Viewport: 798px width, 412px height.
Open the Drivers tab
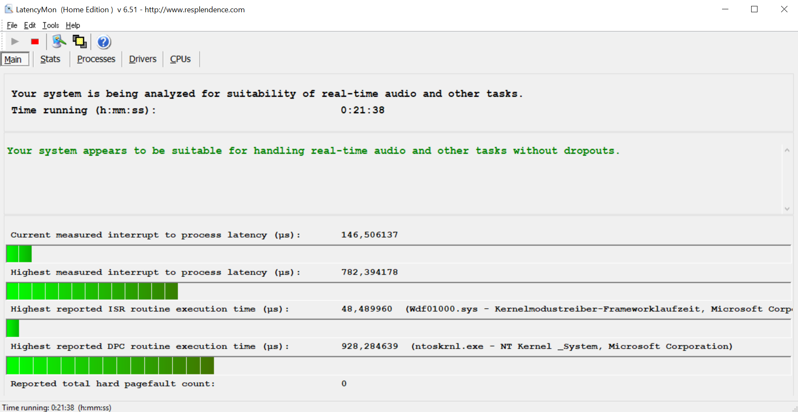143,59
